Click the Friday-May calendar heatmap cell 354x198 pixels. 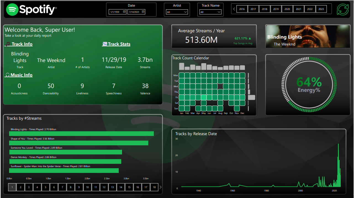point(204,97)
